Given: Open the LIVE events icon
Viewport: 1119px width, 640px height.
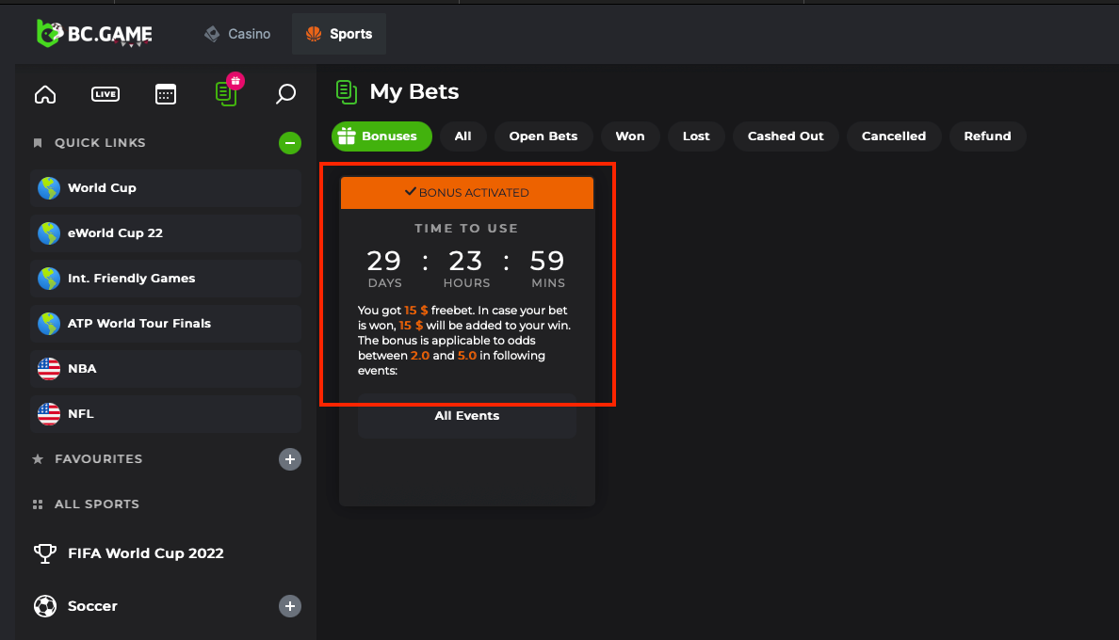Looking at the screenshot, I should pos(105,94).
